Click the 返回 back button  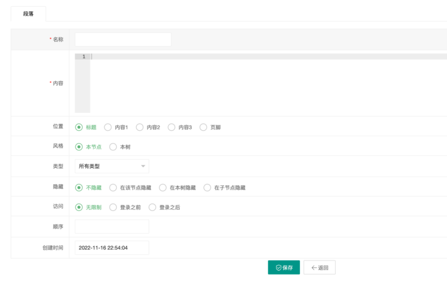click(319, 268)
